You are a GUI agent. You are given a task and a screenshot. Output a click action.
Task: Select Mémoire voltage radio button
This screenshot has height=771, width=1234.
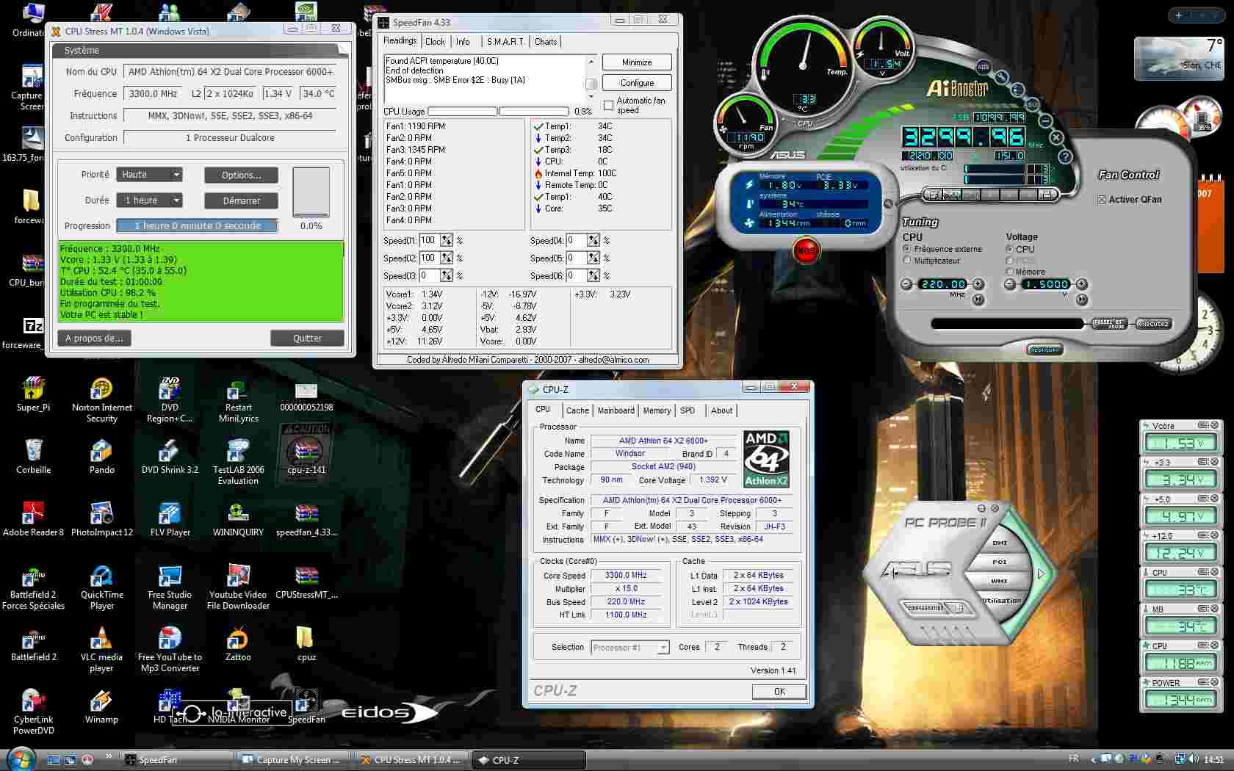(x=1010, y=272)
